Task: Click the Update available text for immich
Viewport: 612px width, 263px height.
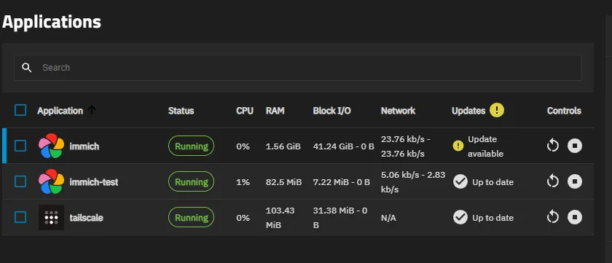Action: (x=485, y=146)
